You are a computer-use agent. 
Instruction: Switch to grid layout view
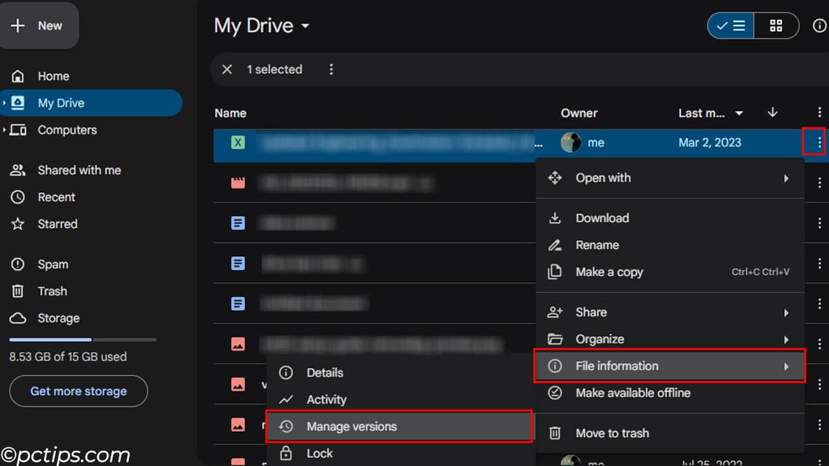coord(776,26)
